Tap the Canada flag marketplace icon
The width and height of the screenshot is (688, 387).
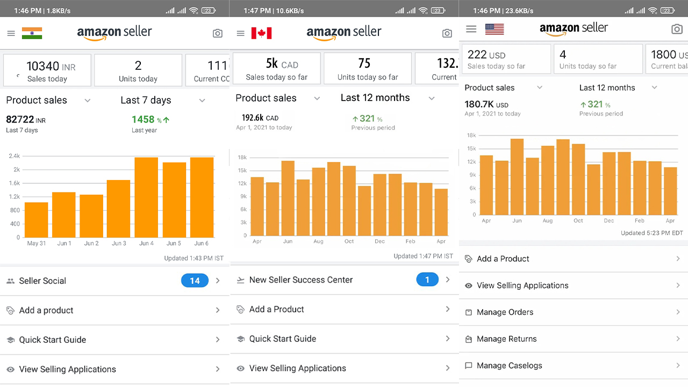pyautogui.click(x=262, y=33)
